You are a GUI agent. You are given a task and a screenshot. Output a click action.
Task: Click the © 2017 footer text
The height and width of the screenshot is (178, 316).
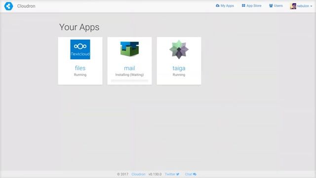[122, 174]
